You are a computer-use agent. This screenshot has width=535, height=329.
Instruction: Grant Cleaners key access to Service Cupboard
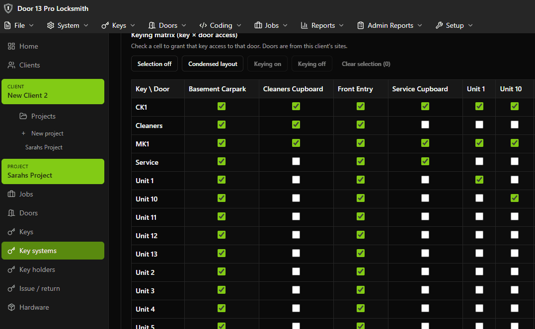click(x=425, y=125)
